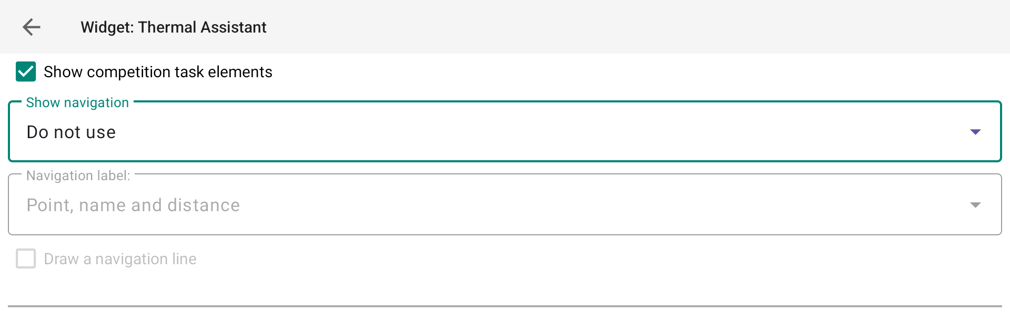The height and width of the screenshot is (322, 1010).
Task: Tick the Draw a navigation line checkbox
Action: tap(26, 258)
